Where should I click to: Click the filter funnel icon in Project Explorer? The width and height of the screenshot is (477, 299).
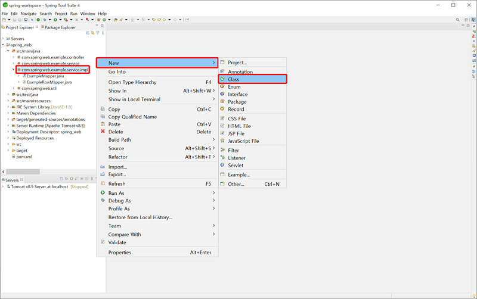[98, 33]
